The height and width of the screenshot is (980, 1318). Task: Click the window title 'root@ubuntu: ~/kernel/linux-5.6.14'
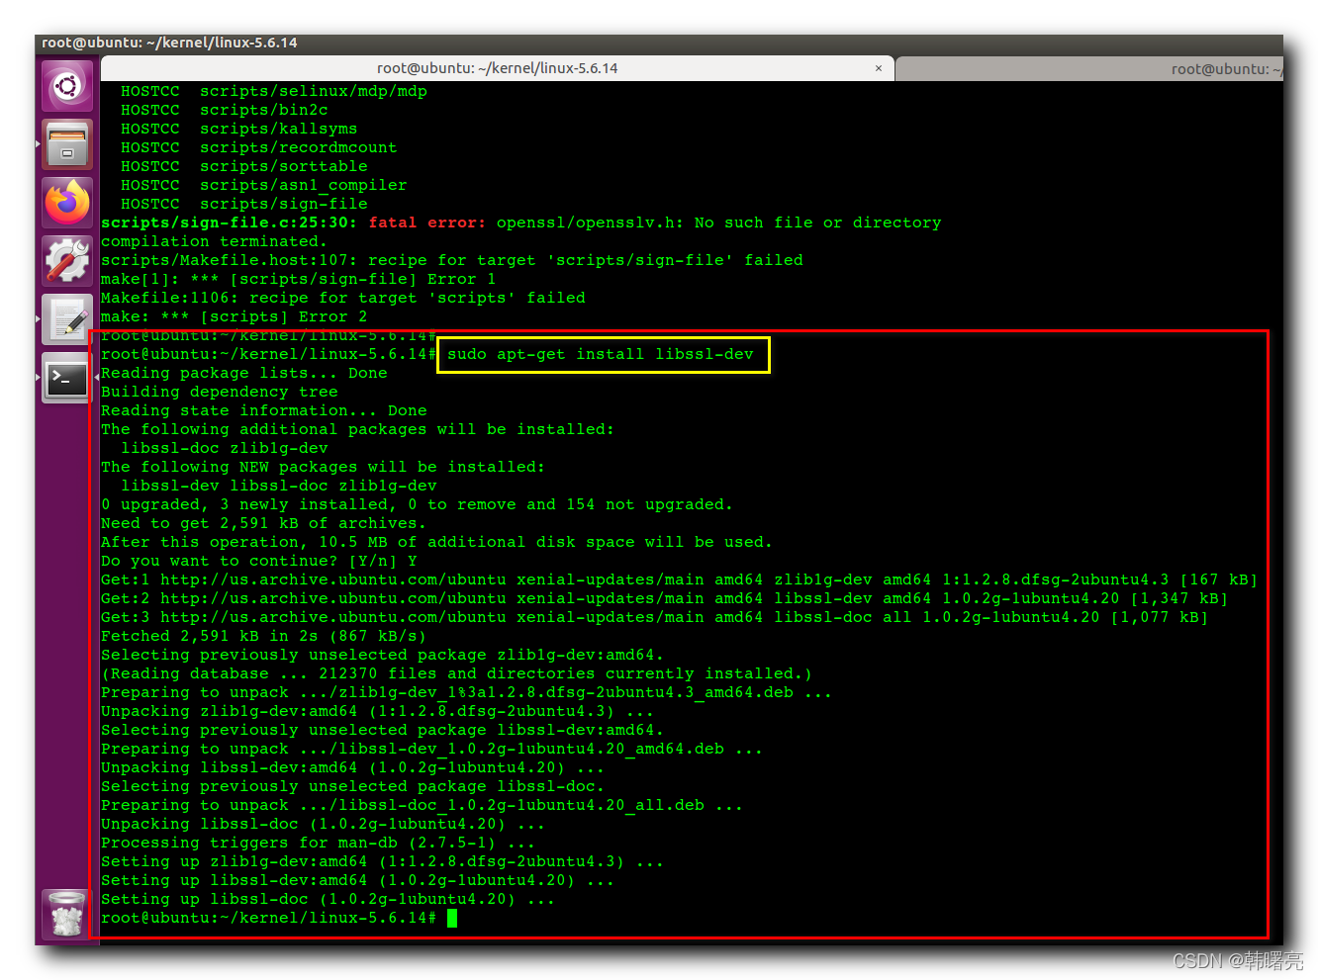click(x=169, y=43)
